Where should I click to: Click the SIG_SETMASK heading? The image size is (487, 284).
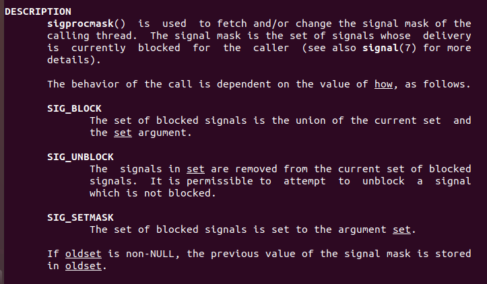tap(81, 217)
